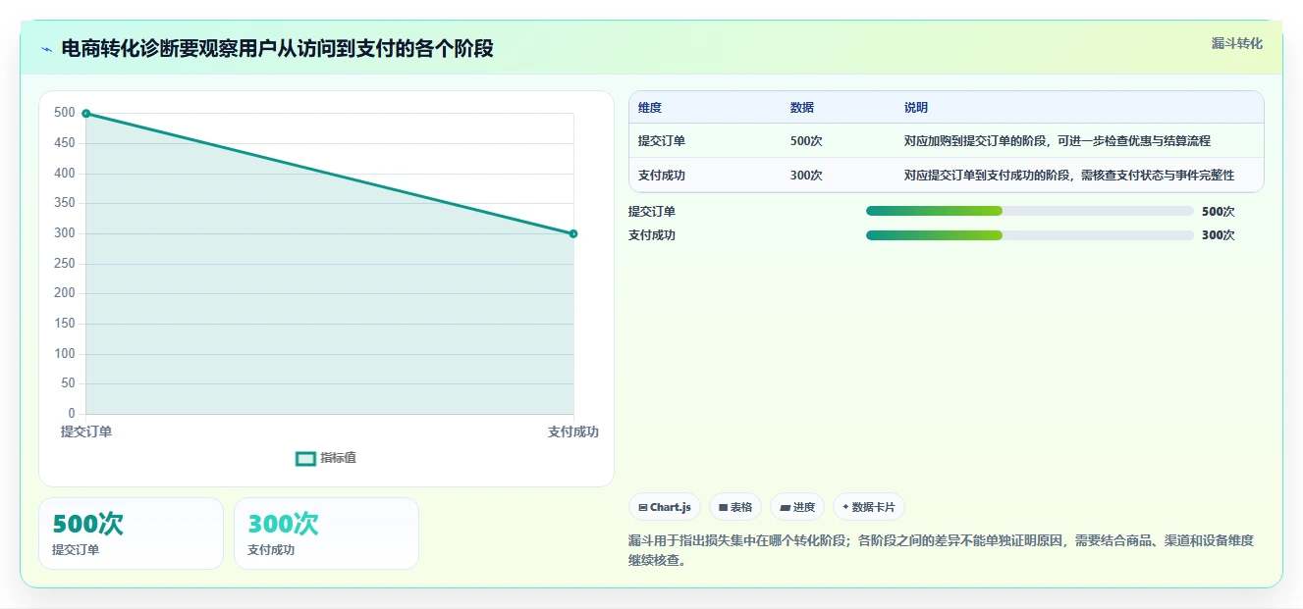Select the 500 data point on the chart
Image resolution: width=1303 pixels, height=609 pixels.
coord(86,114)
